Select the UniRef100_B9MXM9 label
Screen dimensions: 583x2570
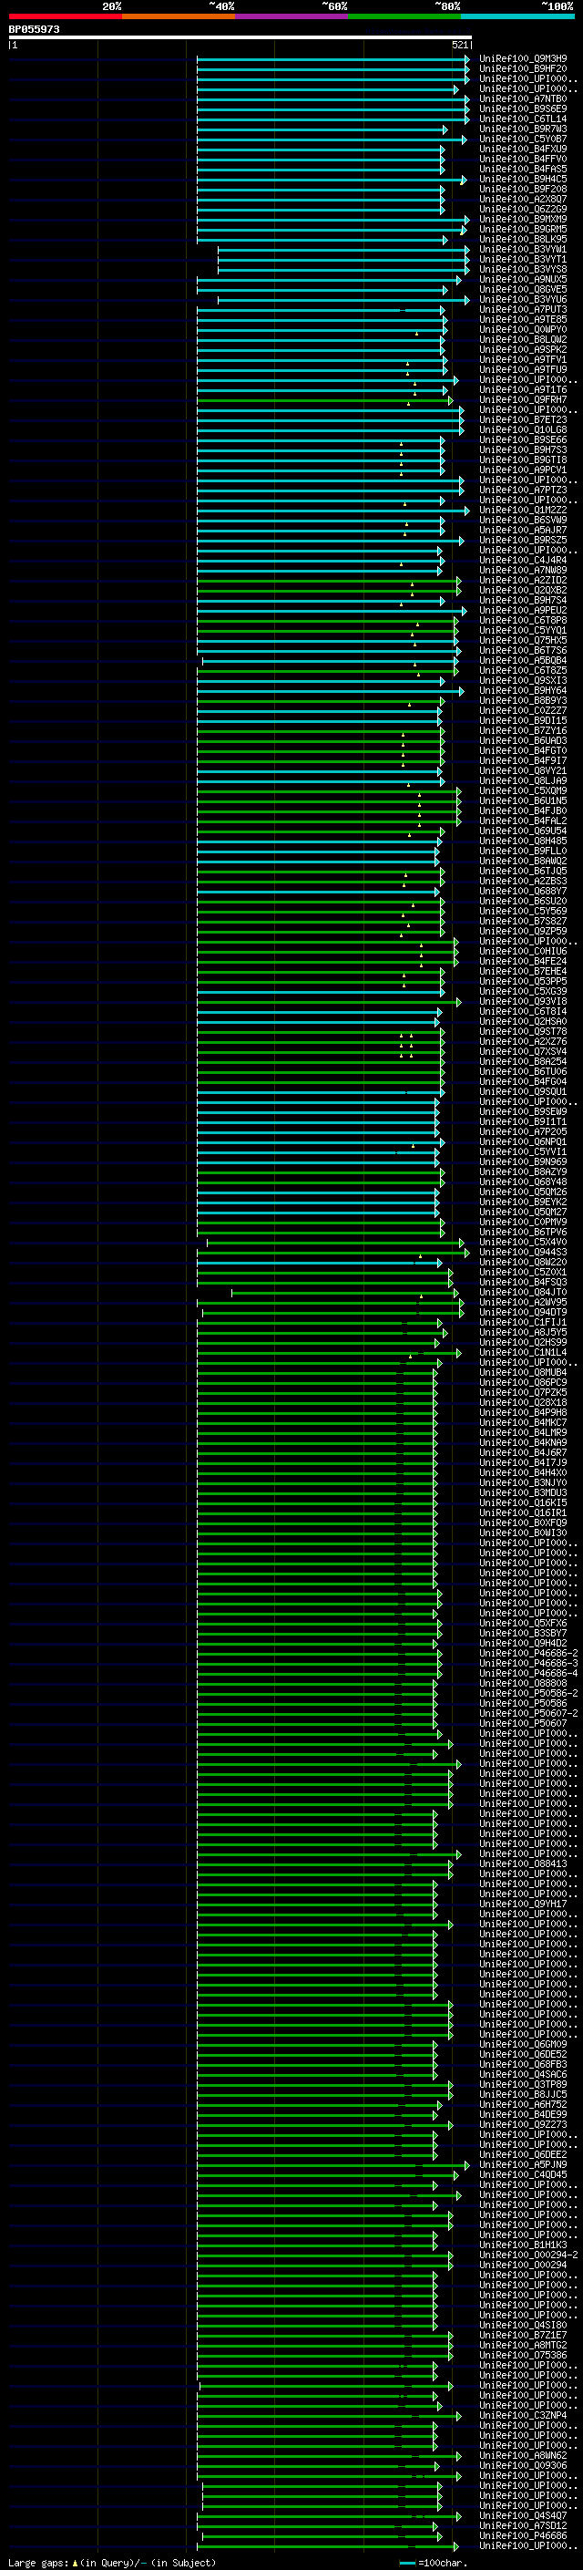click(x=523, y=219)
